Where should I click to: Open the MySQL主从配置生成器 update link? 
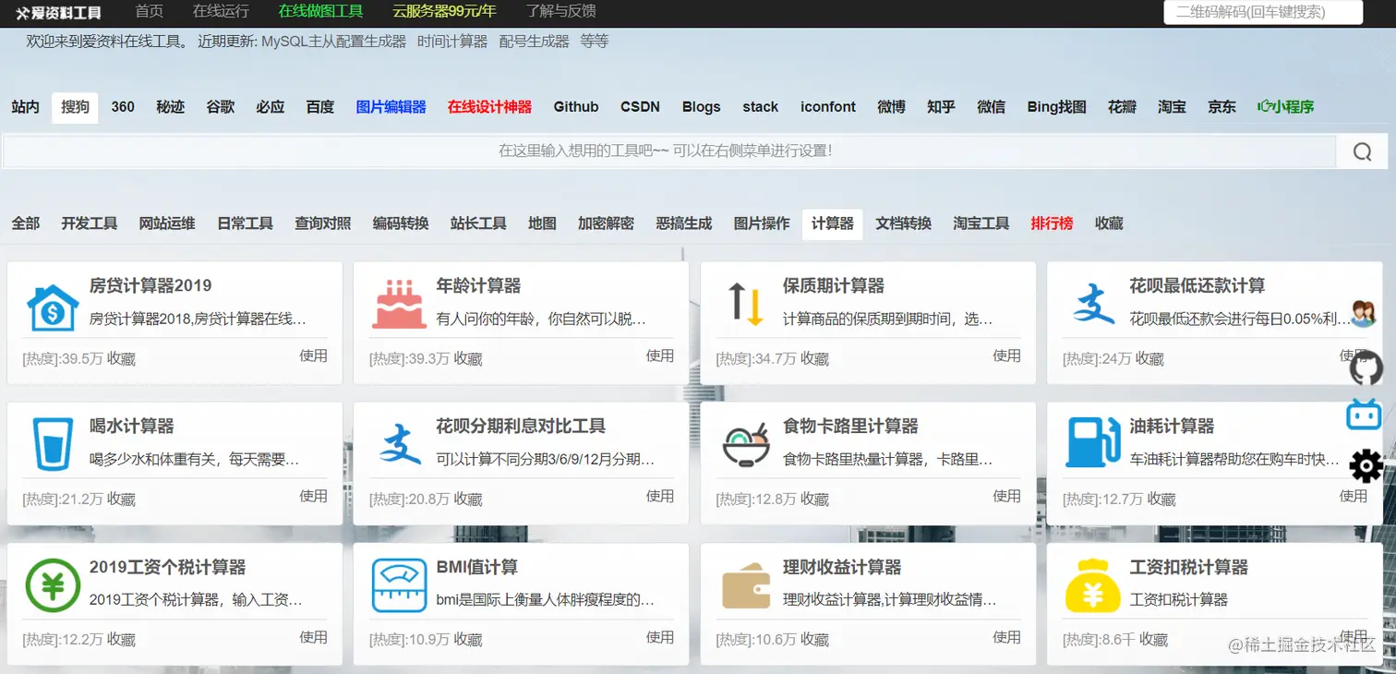334,42
